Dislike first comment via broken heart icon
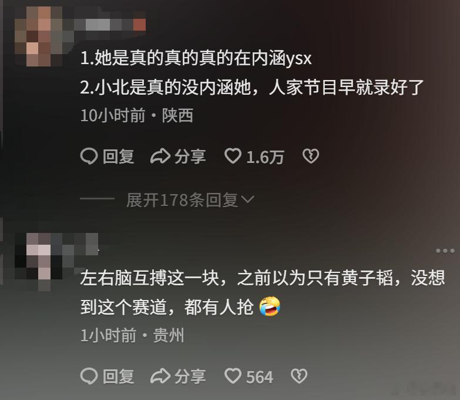Image resolution: width=460 pixels, height=400 pixels. 311,156
